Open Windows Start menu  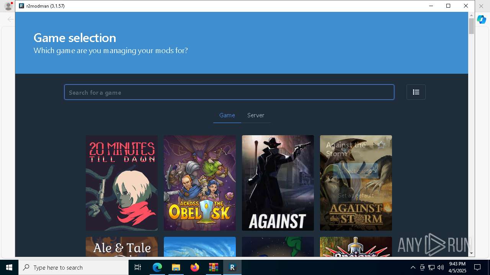(9, 267)
